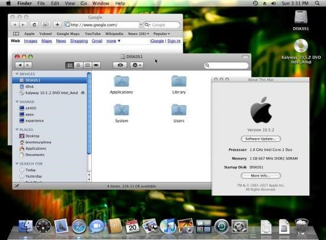Click the More Info button
The image size is (326, 240).
(261, 175)
